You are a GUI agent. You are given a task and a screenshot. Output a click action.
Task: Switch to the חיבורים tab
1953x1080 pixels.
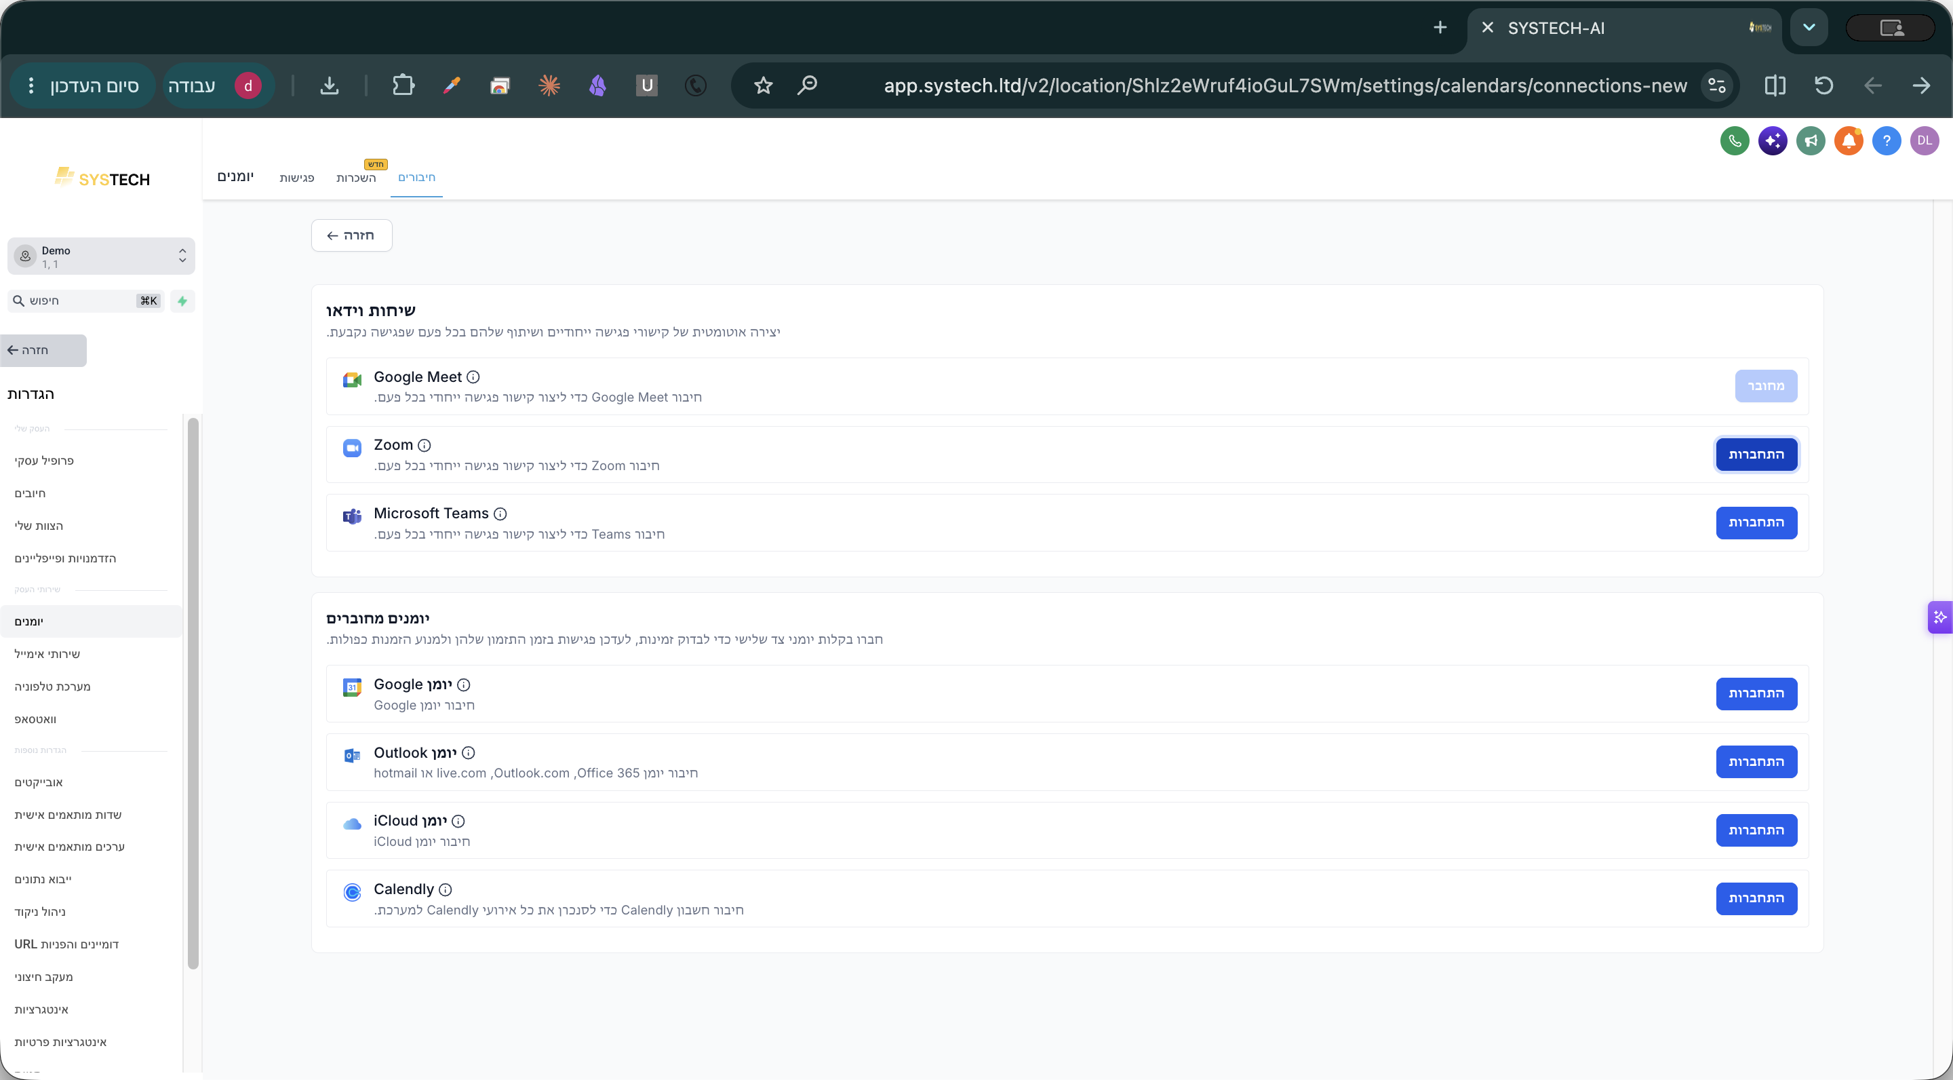click(416, 178)
